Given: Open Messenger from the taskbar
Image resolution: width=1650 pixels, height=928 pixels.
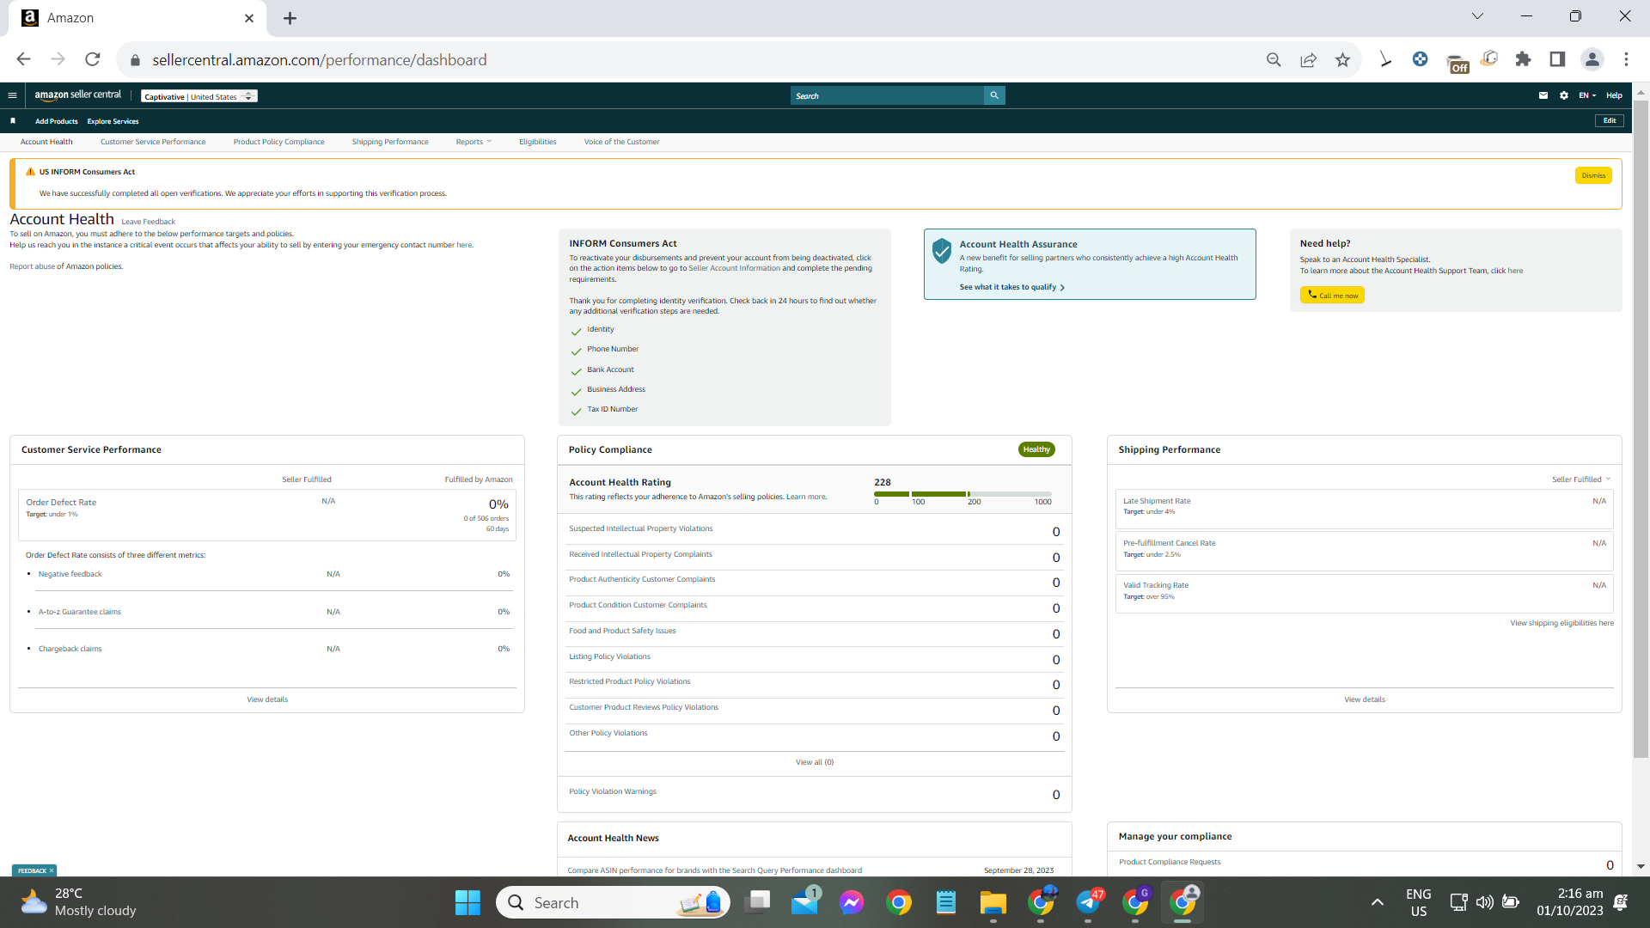Looking at the screenshot, I should click(x=852, y=902).
